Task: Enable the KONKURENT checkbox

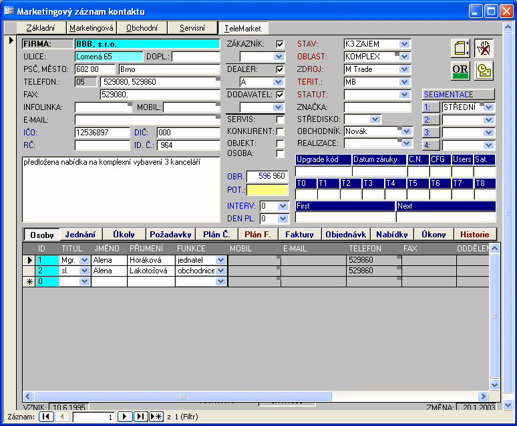Action: [280, 131]
